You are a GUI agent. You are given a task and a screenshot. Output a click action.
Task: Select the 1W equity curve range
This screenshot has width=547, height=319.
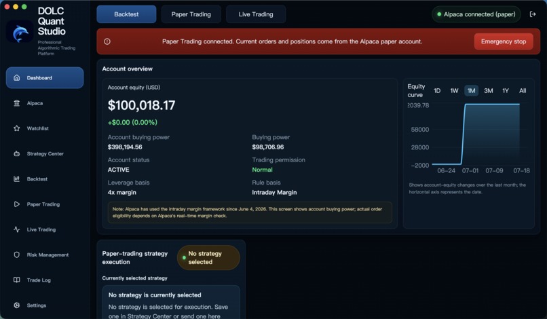click(x=454, y=91)
